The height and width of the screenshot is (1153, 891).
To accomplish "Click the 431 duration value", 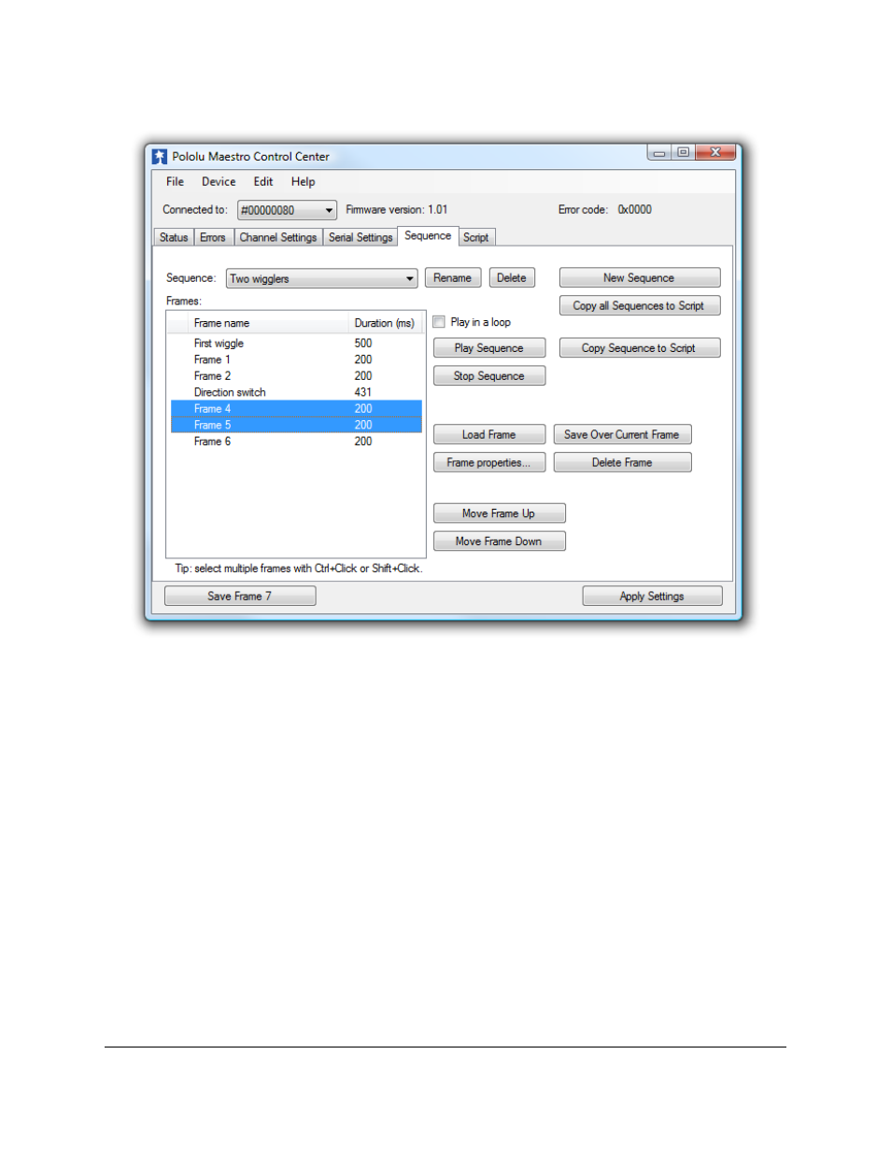I will click(363, 392).
